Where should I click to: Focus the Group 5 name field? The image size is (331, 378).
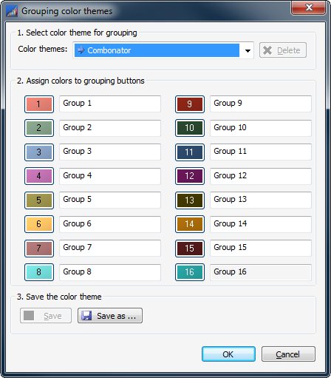(110, 200)
